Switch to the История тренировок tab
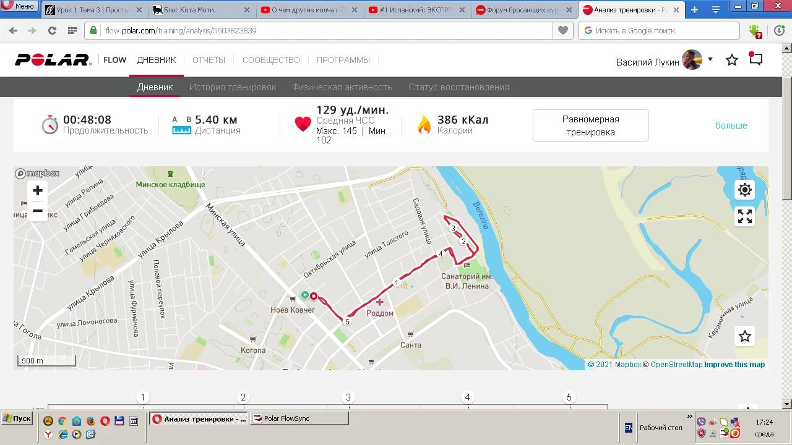This screenshot has width=792, height=445. tap(233, 87)
